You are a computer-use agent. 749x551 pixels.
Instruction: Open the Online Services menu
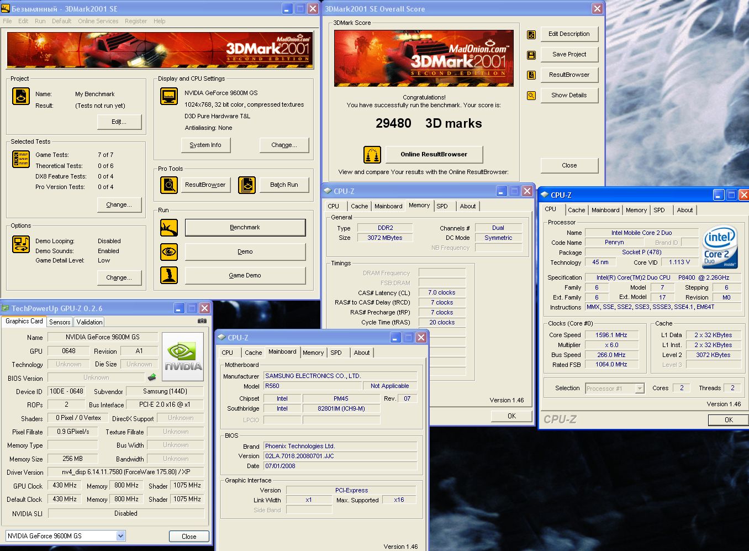tap(98, 21)
